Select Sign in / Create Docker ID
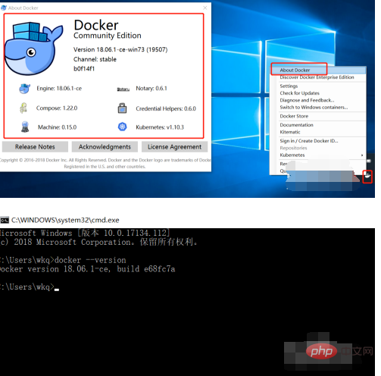Image resolution: width=381 pixels, height=376 pixels. click(x=309, y=141)
